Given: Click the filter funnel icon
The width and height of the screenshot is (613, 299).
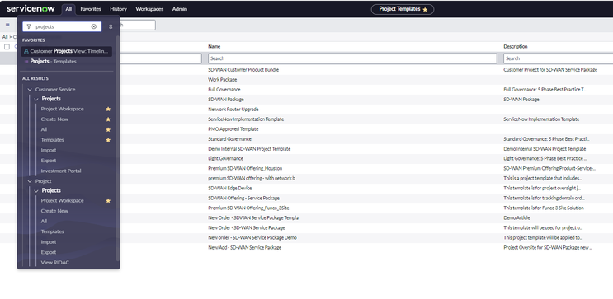Looking at the screenshot, I should 29,26.
